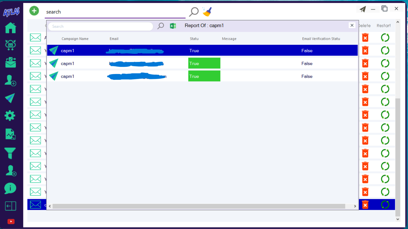Click the magnifier next to report search
This screenshot has width=408, height=229.
coord(161,26)
